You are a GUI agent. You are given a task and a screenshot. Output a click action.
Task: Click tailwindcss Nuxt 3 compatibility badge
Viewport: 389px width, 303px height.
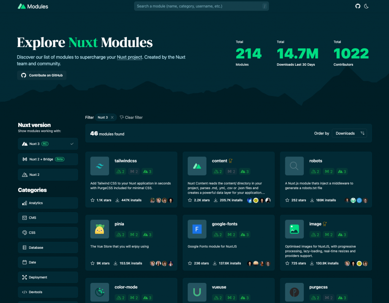(147, 171)
